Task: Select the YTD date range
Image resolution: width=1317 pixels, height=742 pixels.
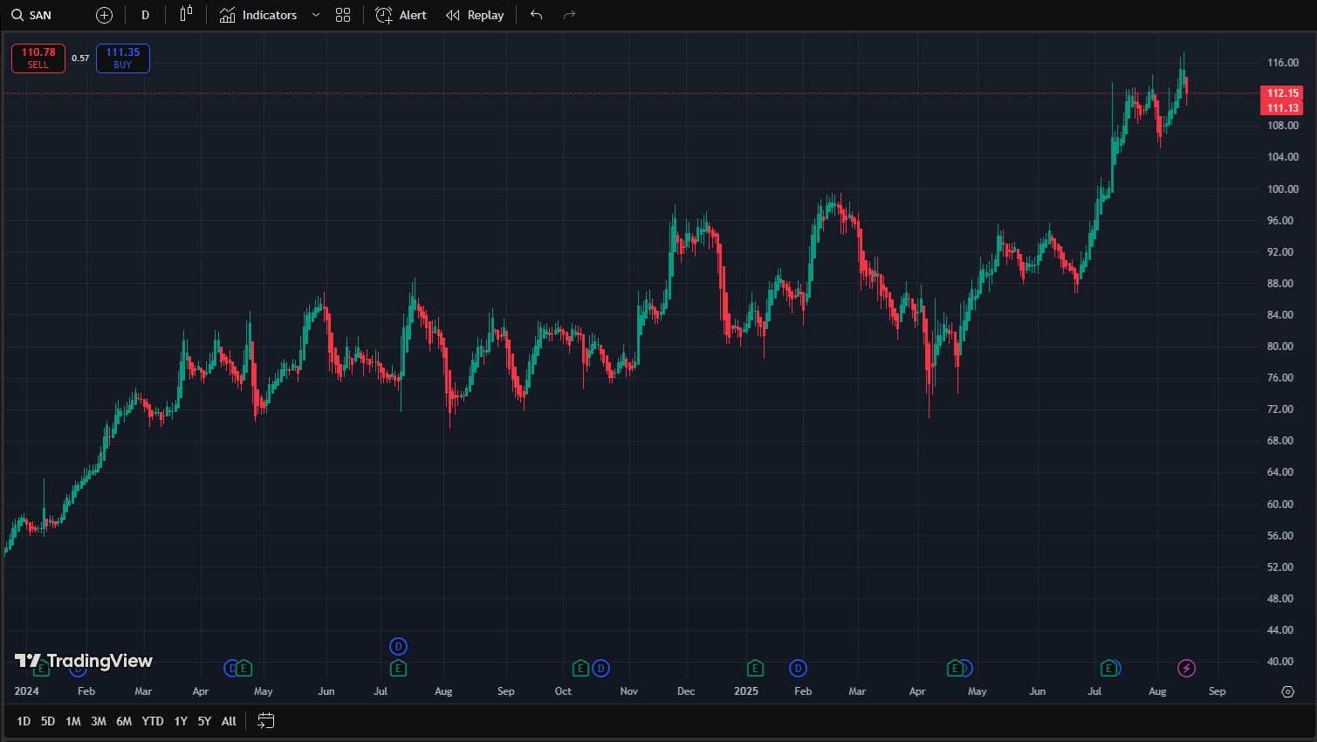Action: 153,721
